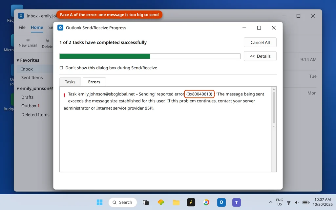Minimize the Send/Receive Progress dialog
The image size is (336, 210).
[244, 28]
